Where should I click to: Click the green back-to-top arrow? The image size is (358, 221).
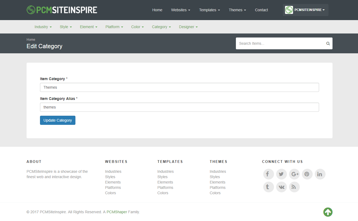(x=328, y=212)
